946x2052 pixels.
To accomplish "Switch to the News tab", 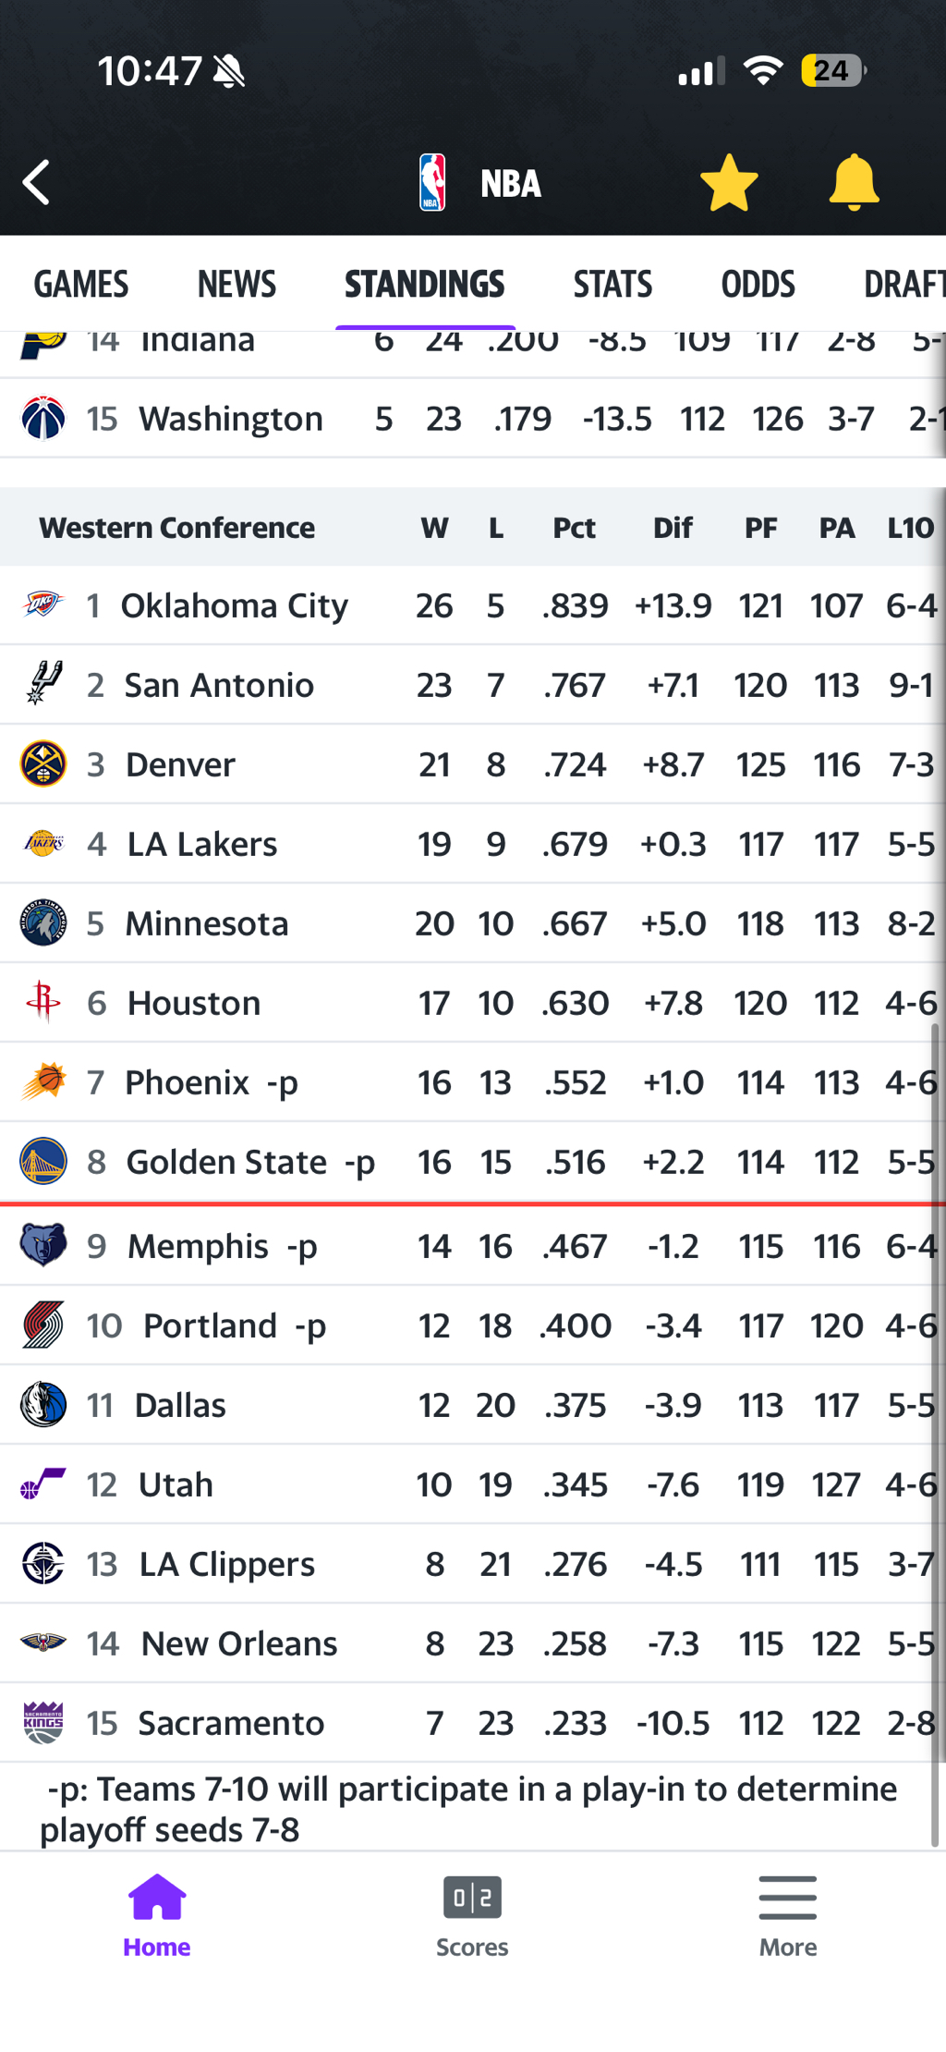I will pos(236,284).
